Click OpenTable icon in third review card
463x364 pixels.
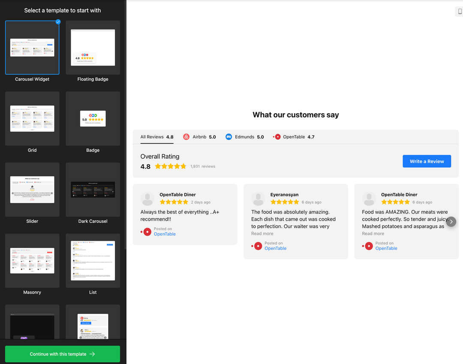(367, 246)
